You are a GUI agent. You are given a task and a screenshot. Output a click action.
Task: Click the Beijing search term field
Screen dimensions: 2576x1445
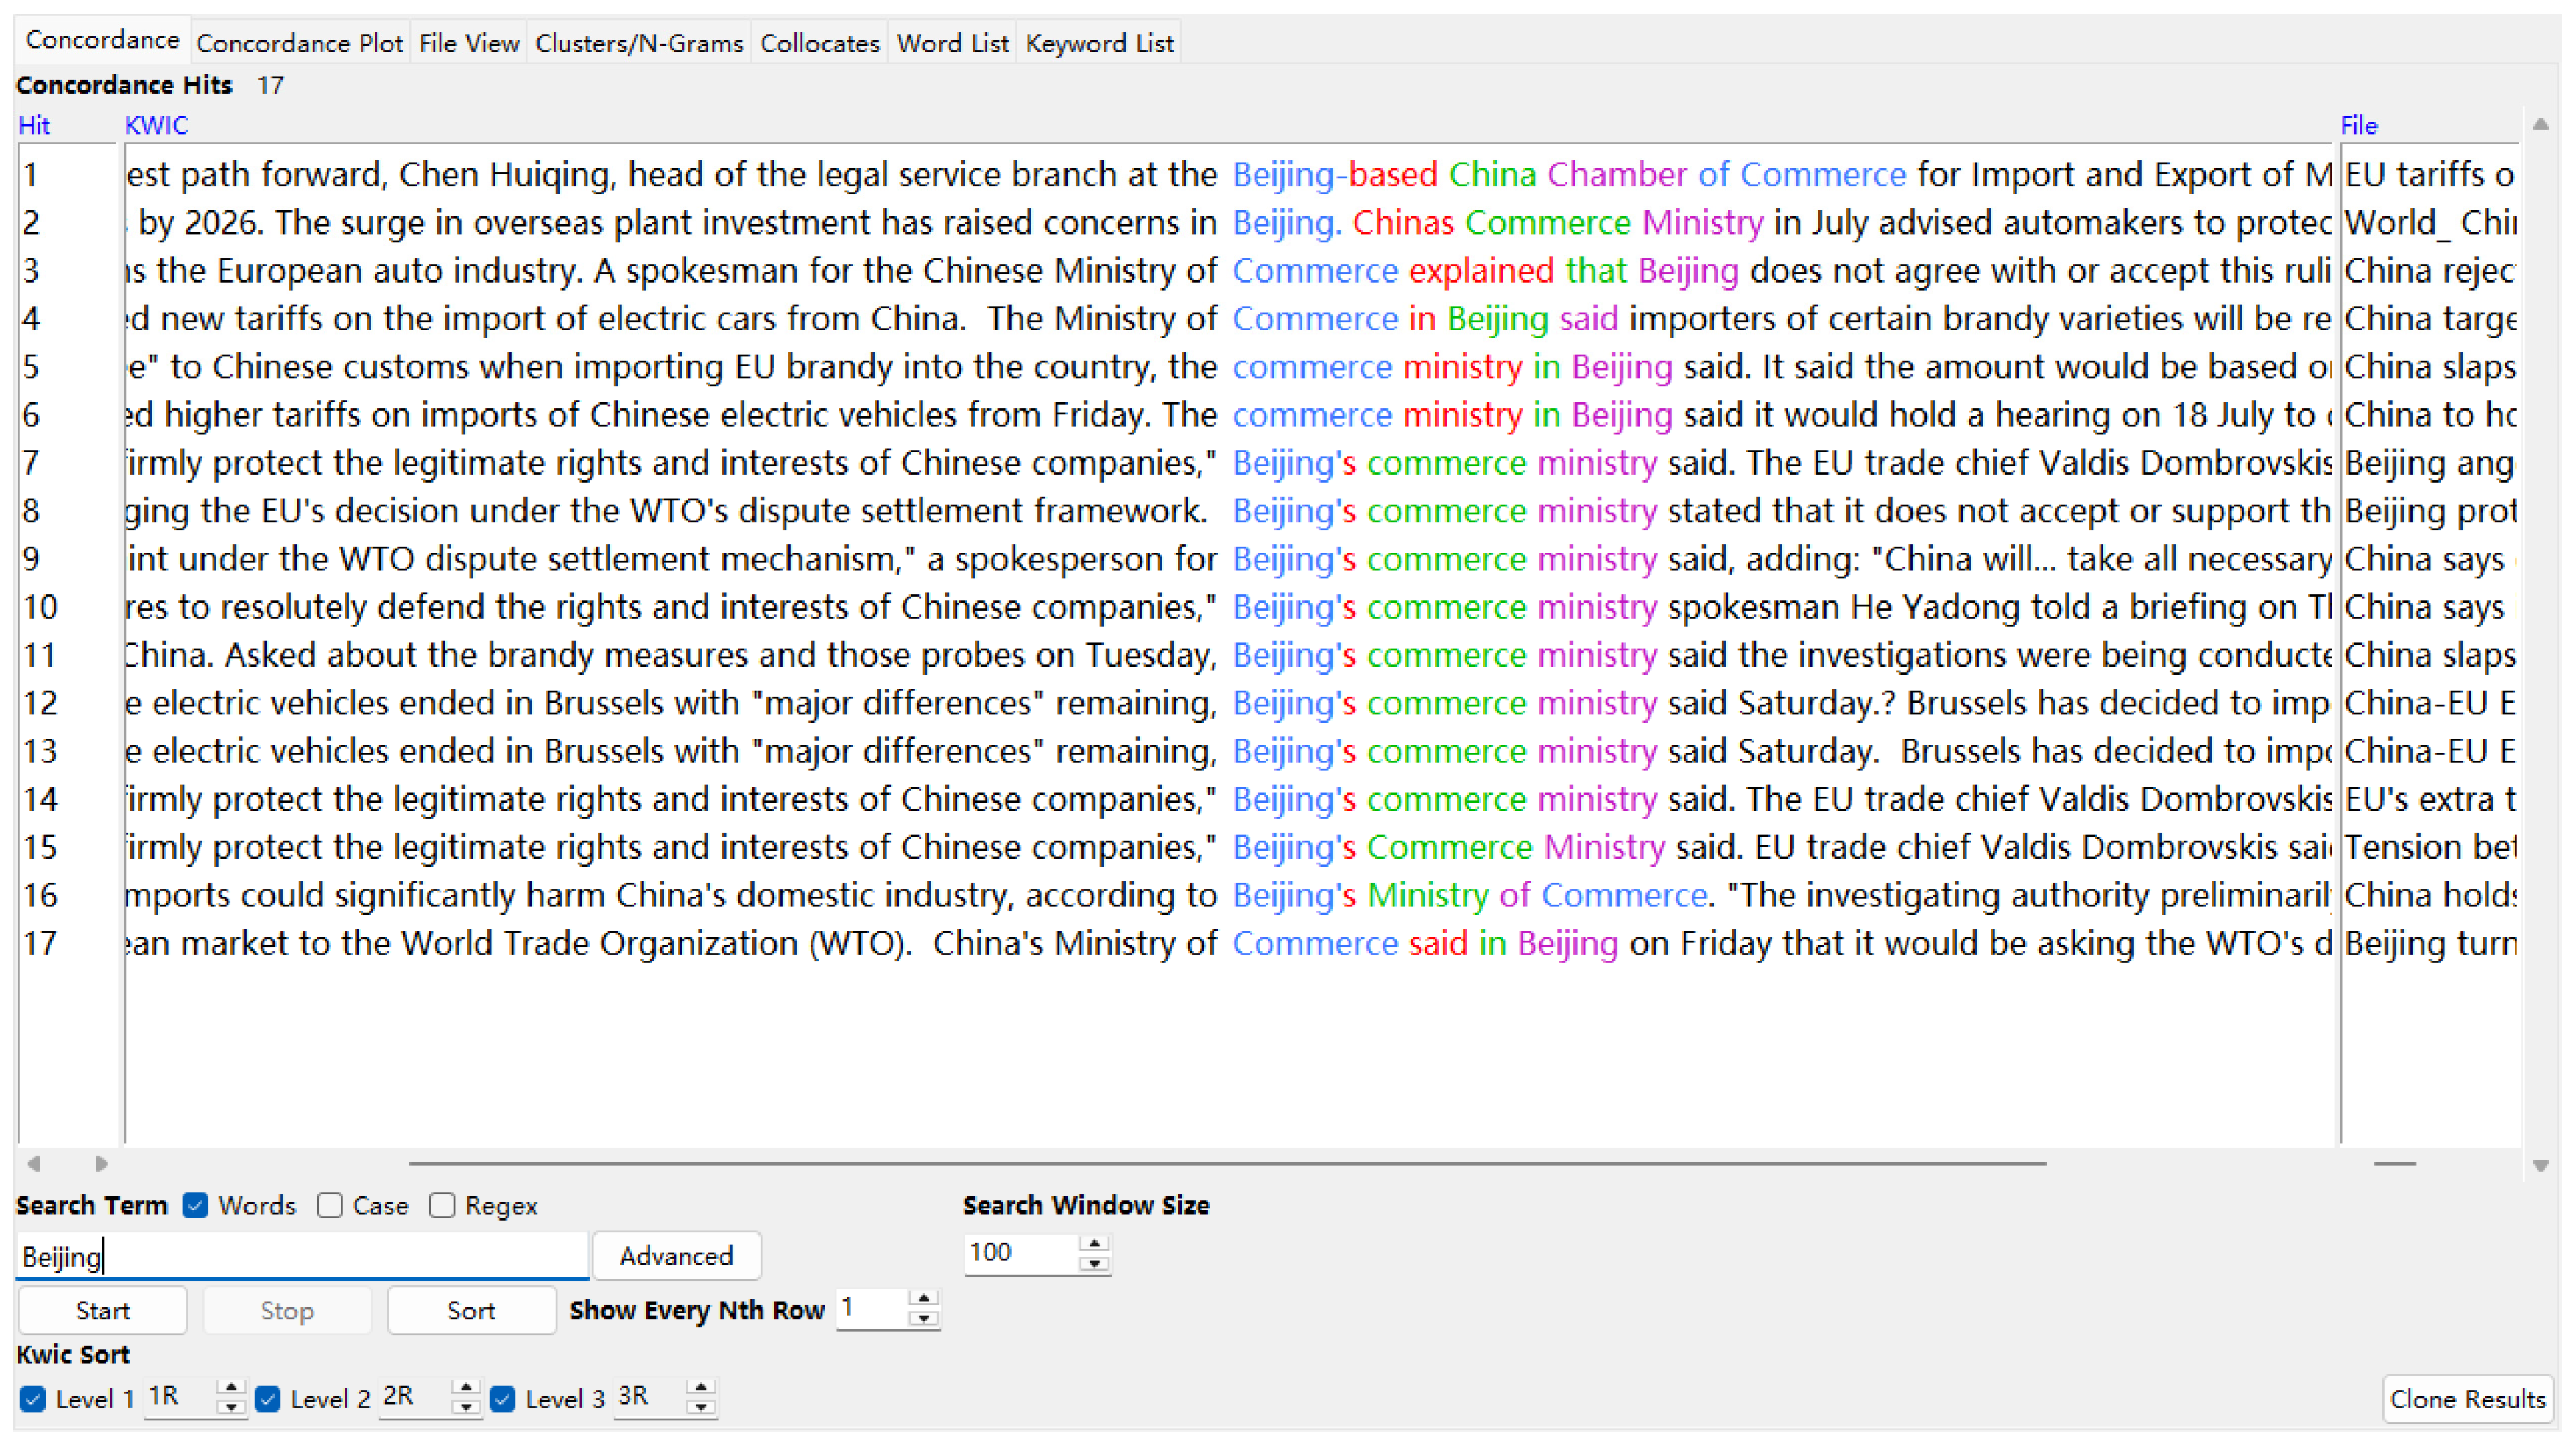[300, 1256]
